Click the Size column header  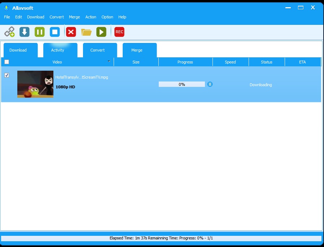136,62
